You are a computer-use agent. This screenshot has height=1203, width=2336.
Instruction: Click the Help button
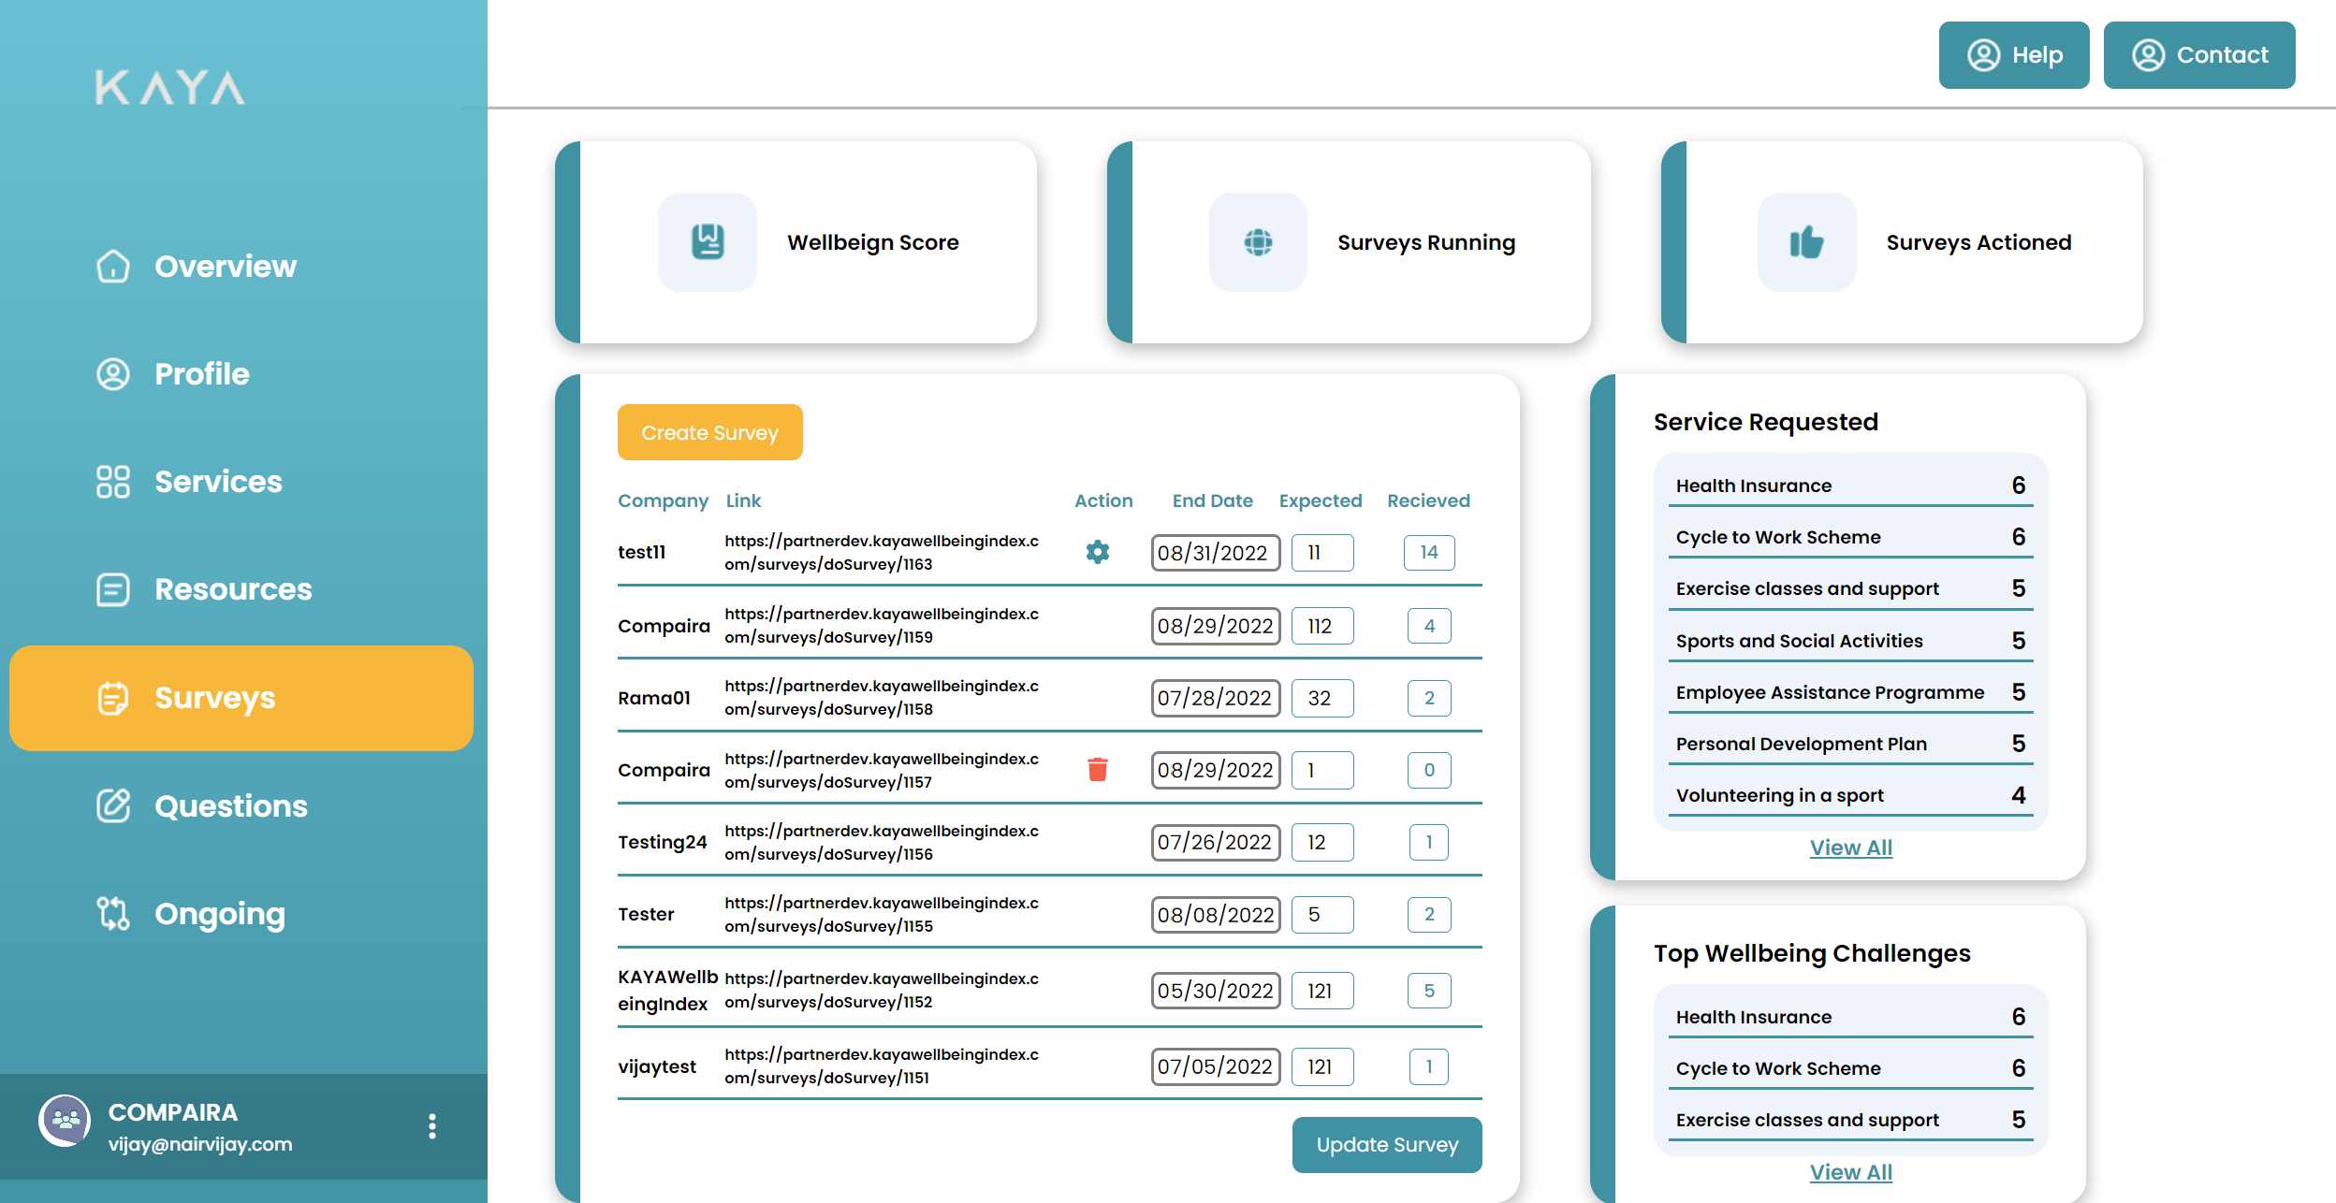(x=2014, y=55)
